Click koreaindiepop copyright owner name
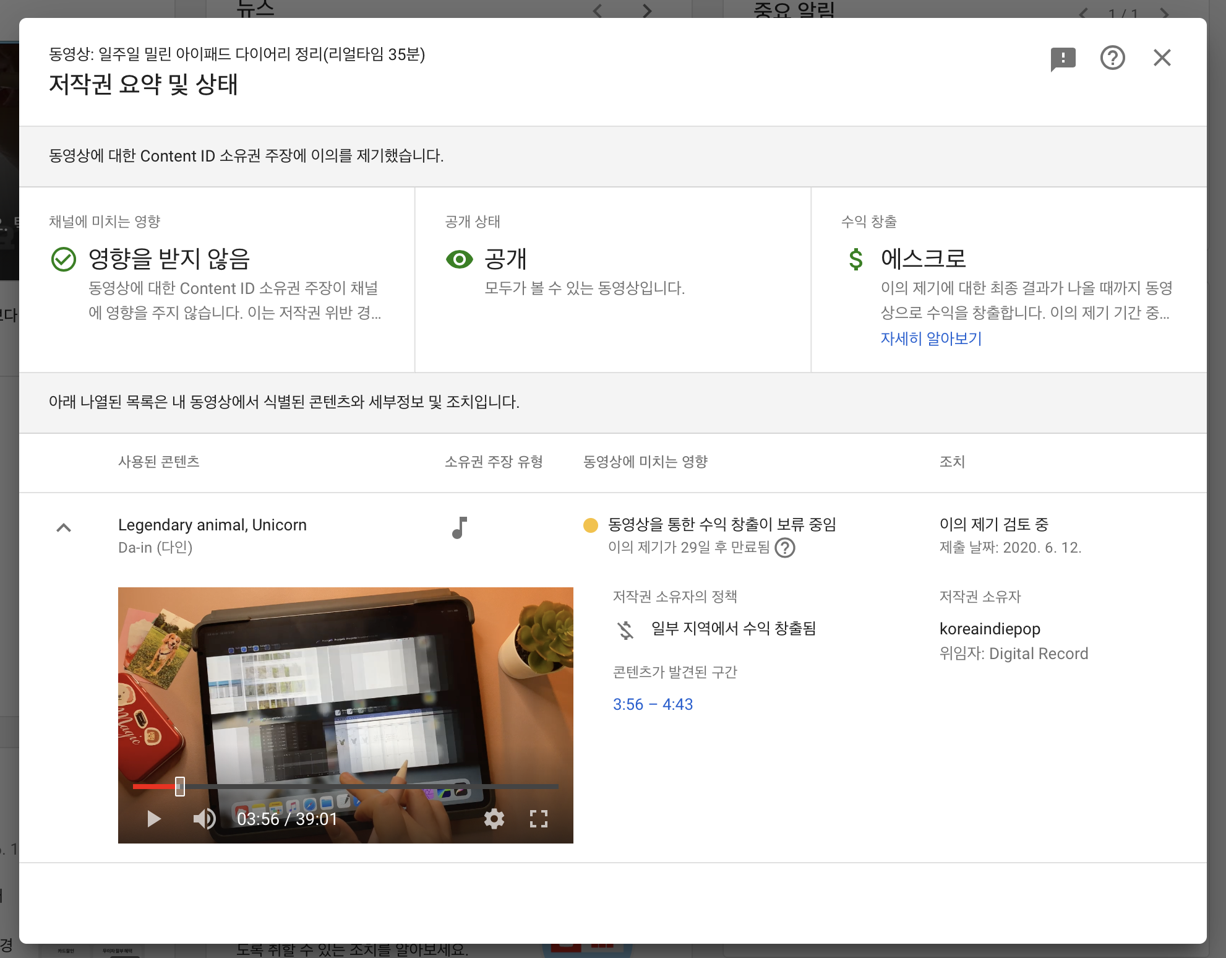The image size is (1226, 958). tap(990, 629)
